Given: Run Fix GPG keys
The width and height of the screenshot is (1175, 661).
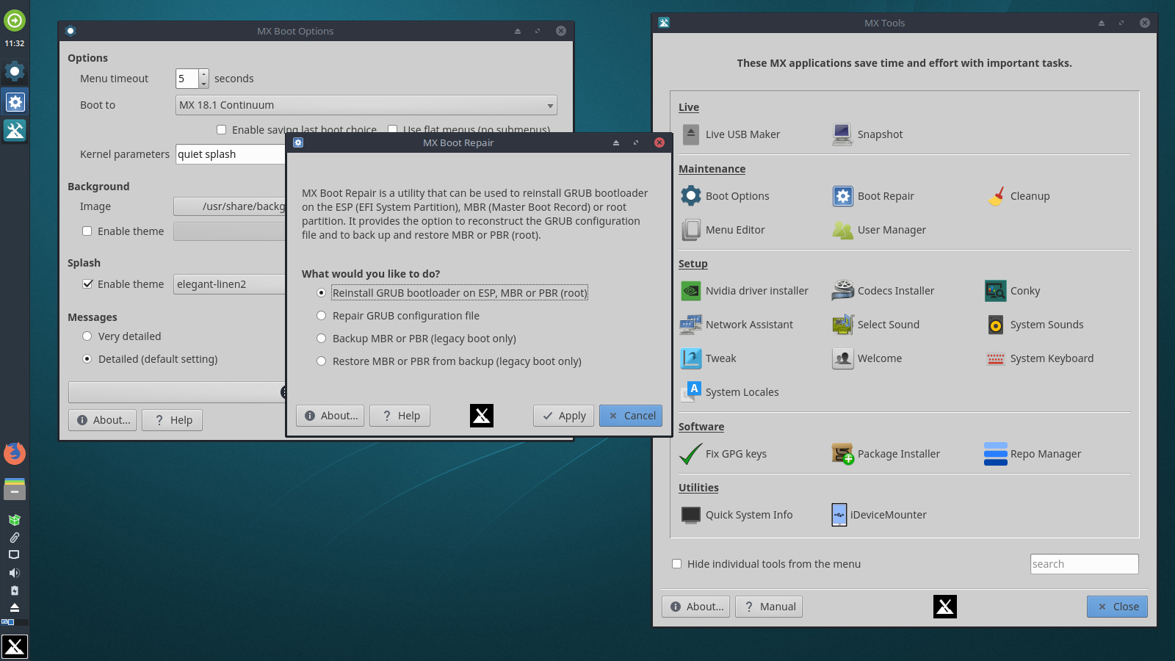Looking at the screenshot, I should point(723,454).
